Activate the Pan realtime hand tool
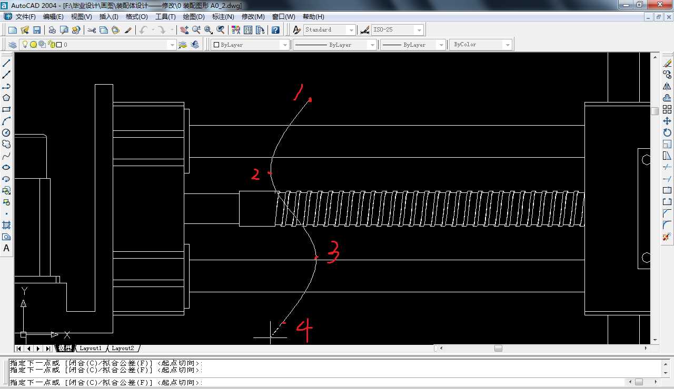The height and width of the screenshot is (389, 674). (x=184, y=30)
